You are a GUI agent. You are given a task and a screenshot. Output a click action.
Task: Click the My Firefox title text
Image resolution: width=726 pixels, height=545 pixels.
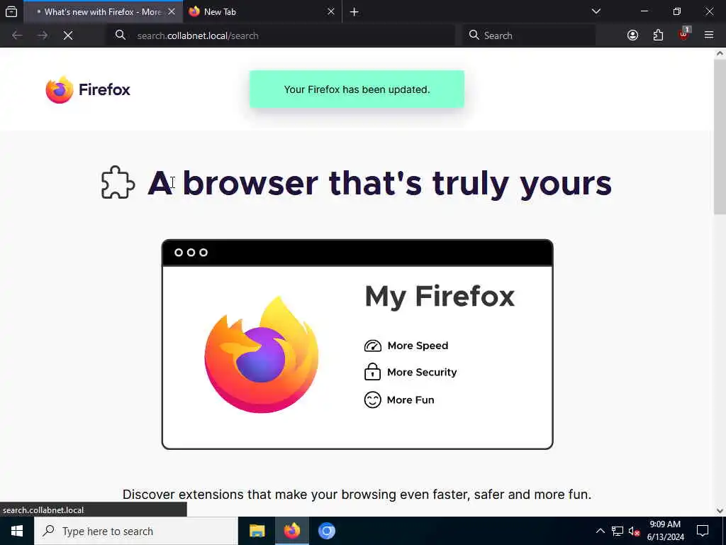coord(440,297)
